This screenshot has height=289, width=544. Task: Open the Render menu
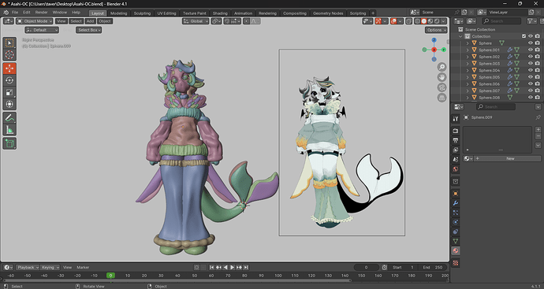41,13
